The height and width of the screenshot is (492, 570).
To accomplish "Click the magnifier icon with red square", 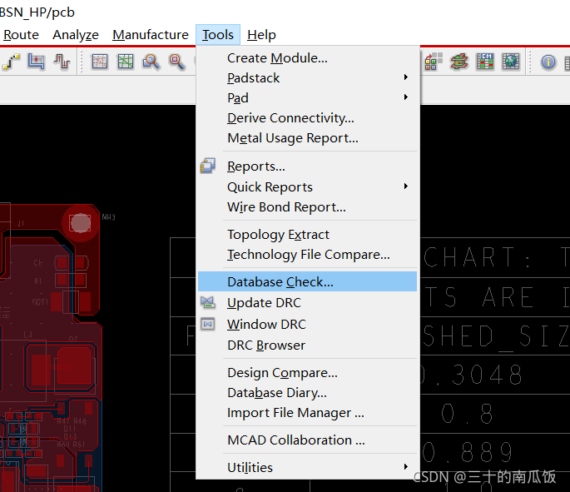I will coord(176,62).
